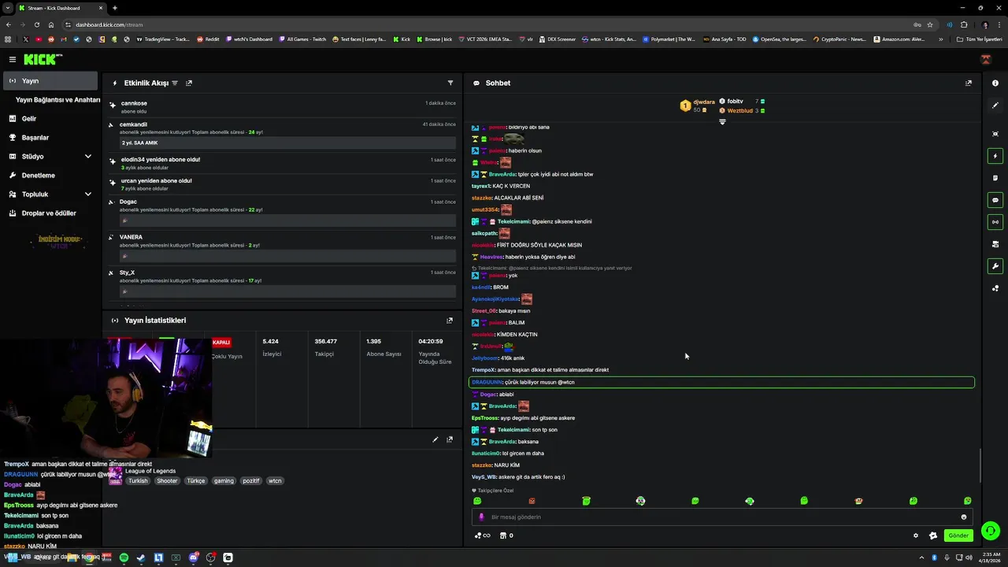The width and height of the screenshot is (1008, 567).
Task: Pop out the Yayın İstatistikleri panel
Action: click(450, 321)
